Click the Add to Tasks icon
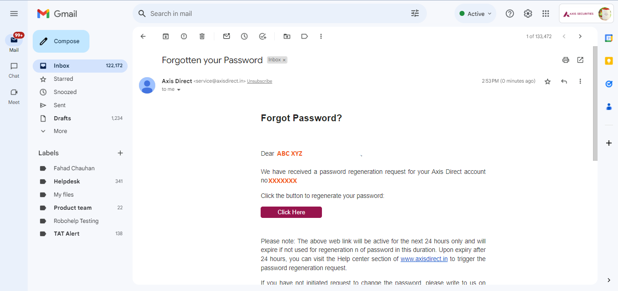This screenshot has width=618, height=291. click(x=262, y=36)
